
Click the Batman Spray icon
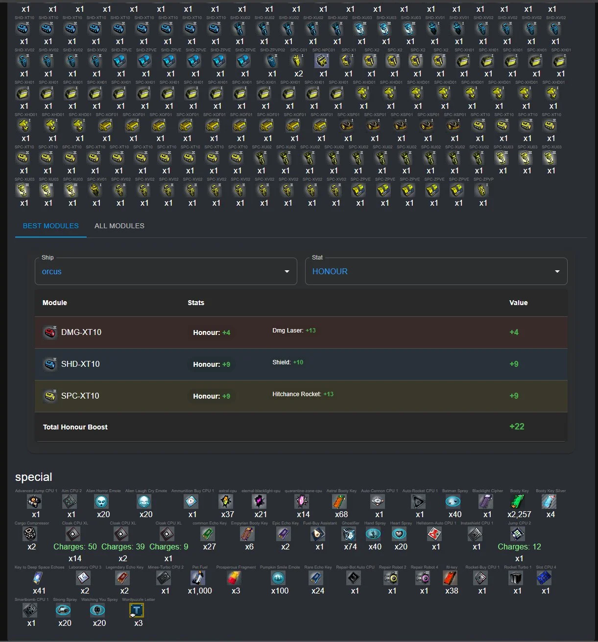[x=453, y=501]
